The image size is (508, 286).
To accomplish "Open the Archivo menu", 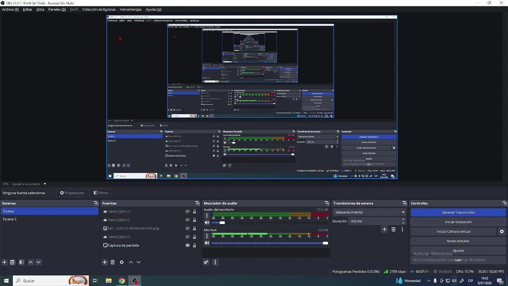I will tap(10, 9).
